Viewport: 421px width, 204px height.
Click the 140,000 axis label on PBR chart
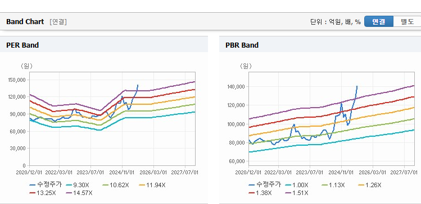click(x=236, y=87)
